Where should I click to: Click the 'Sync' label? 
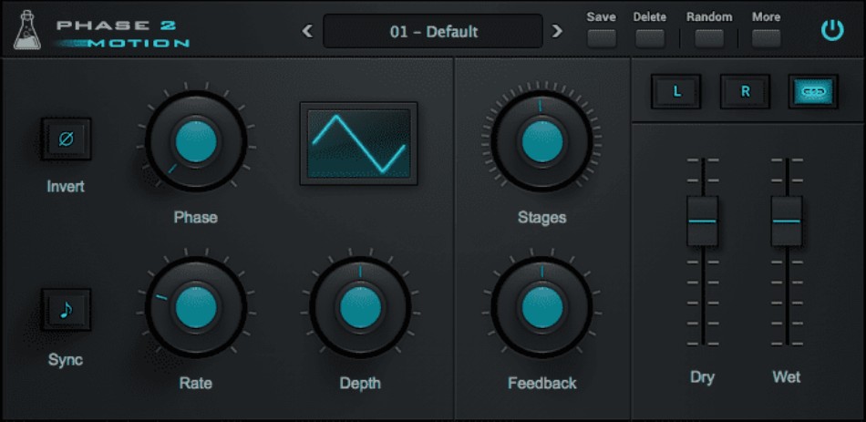(x=66, y=360)
